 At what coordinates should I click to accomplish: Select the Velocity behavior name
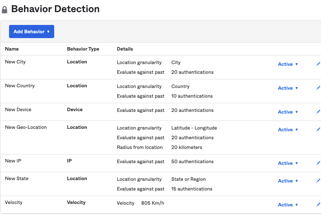[x=14, y=202]
